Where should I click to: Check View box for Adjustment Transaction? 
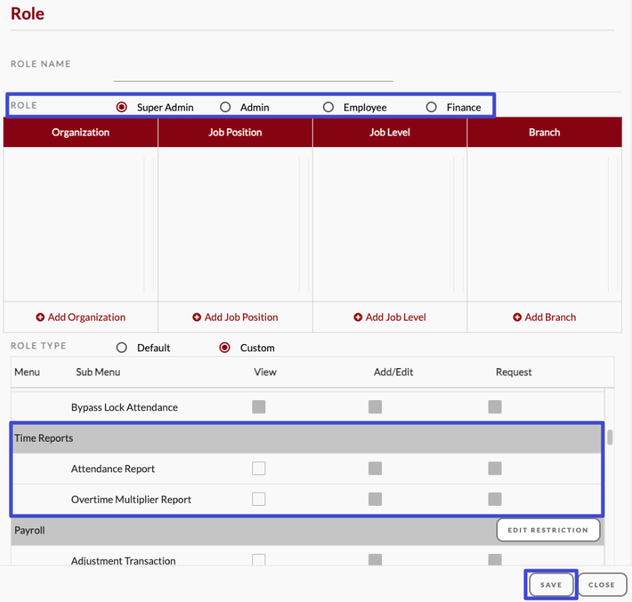point(259,560)
